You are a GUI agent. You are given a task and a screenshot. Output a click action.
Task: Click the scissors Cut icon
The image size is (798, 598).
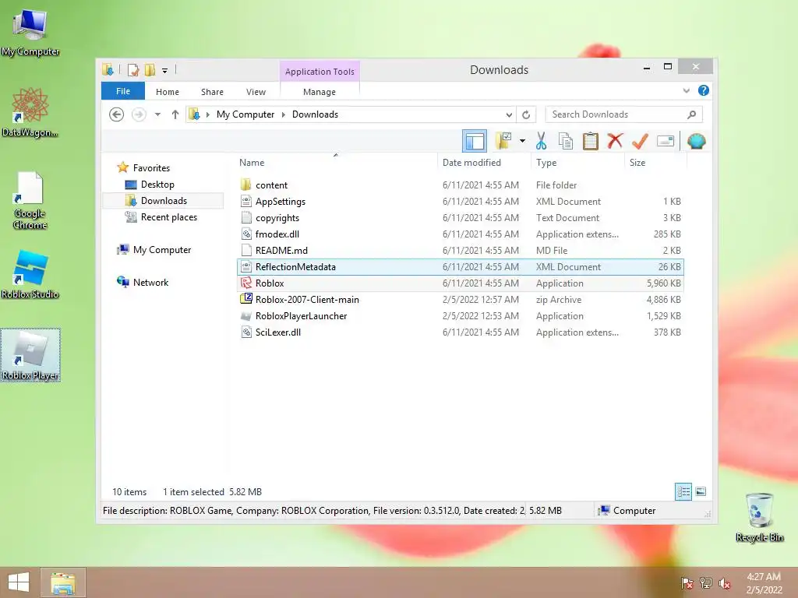(x=541, y=141)
